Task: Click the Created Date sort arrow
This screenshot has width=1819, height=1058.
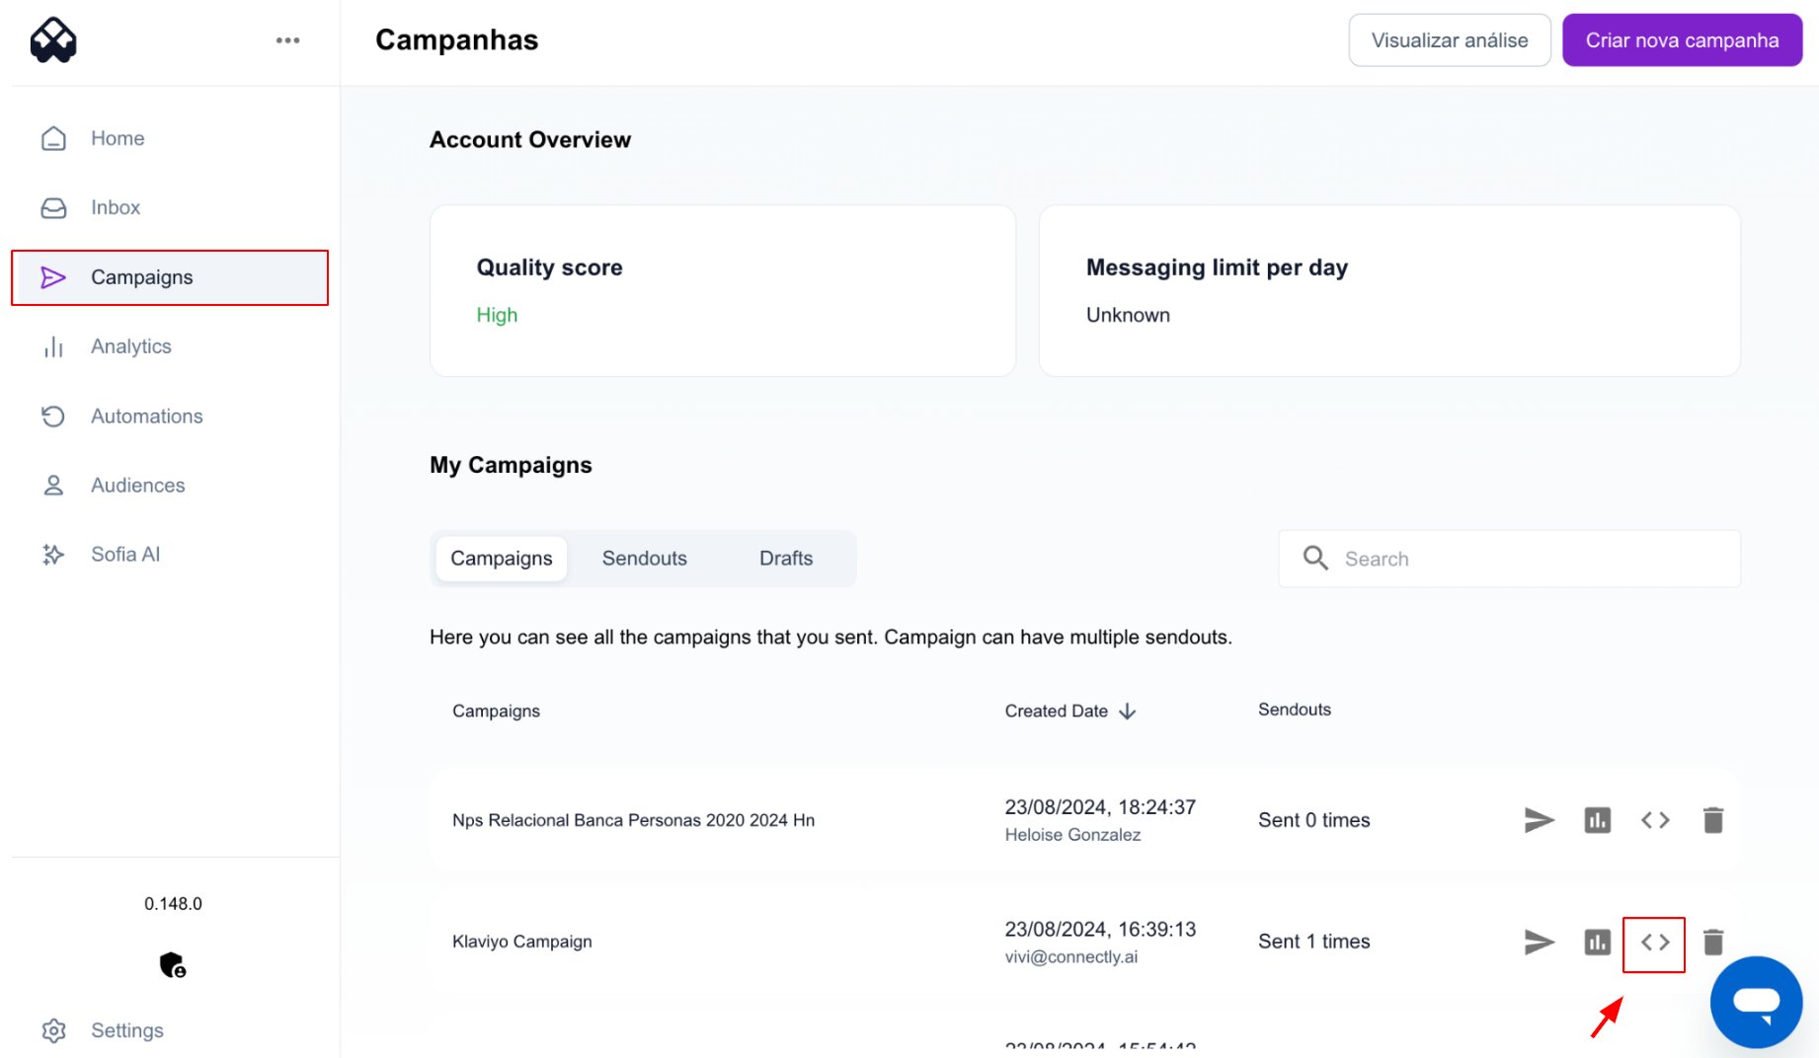Action: [x=1128, y=712]
